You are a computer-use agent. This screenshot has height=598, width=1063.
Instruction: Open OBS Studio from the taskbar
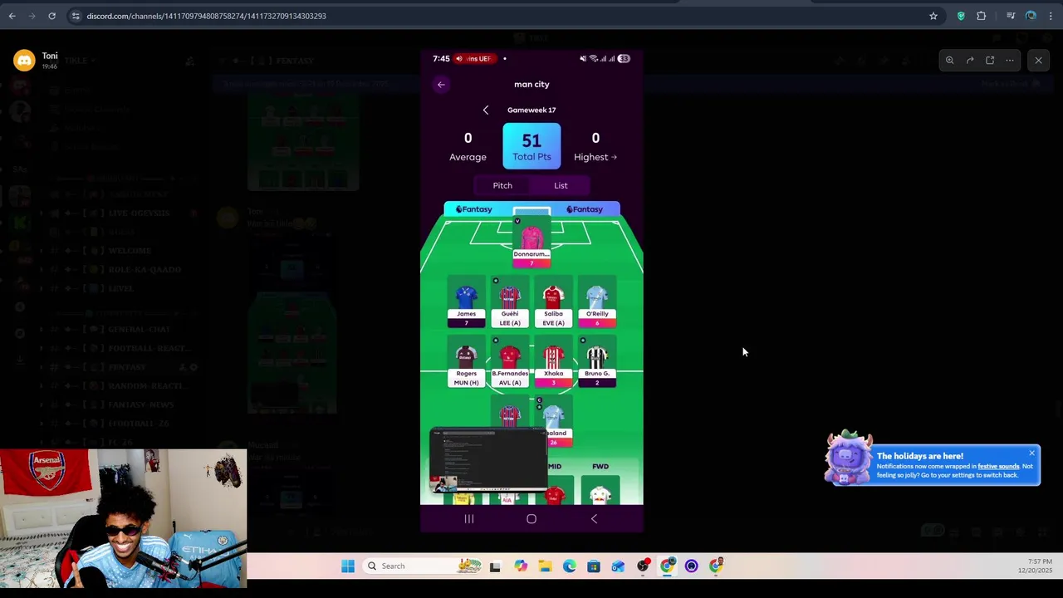[x=643, y=566]
